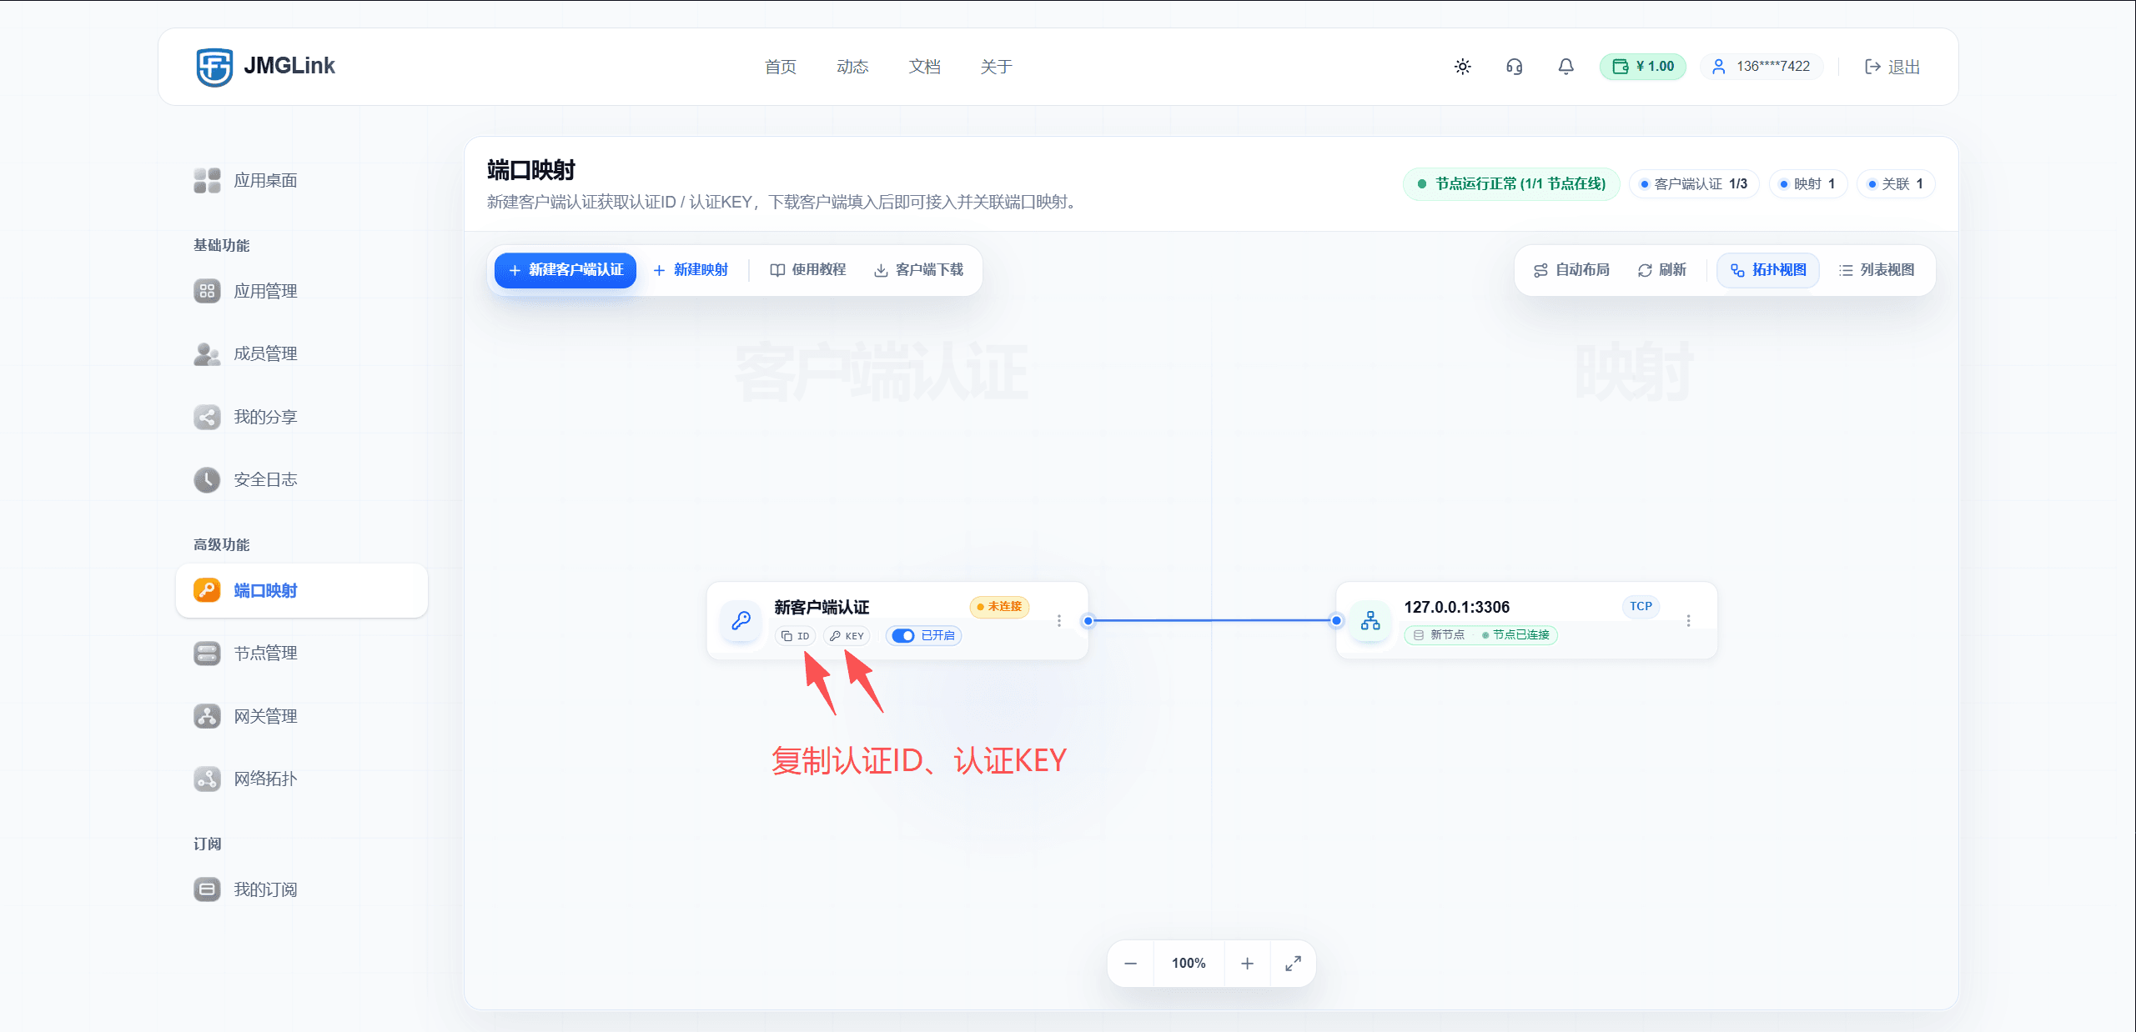Switch to 列表视图 list view

tap(1877, 270)
